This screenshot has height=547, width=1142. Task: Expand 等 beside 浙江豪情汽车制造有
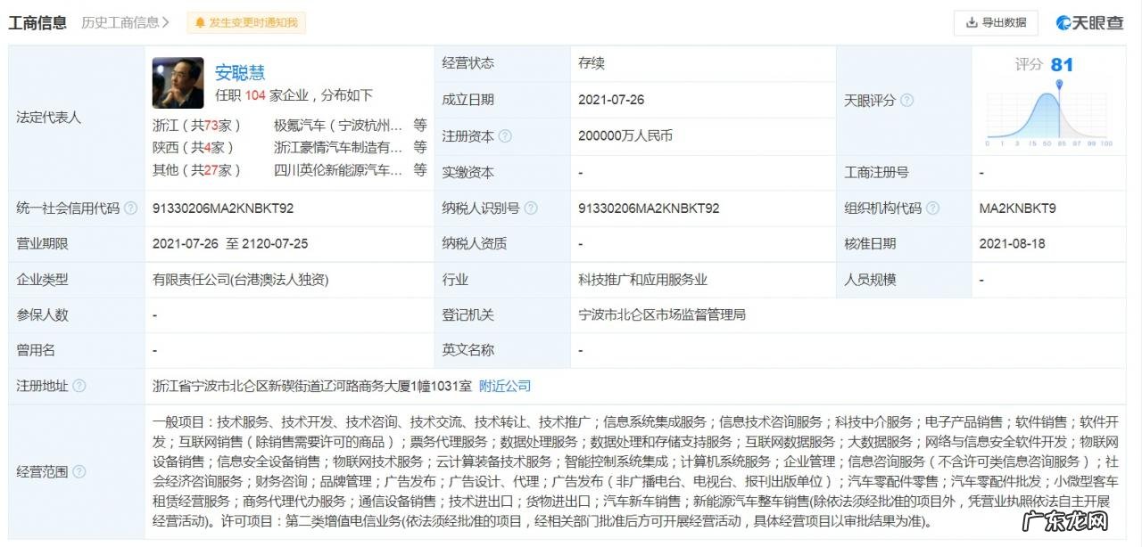pos(419,147)
